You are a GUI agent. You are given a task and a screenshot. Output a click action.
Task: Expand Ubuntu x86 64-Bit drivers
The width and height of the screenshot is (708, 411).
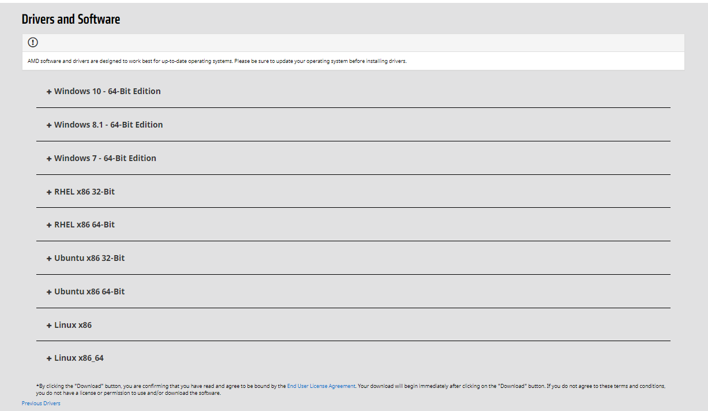tap(86, 292)
